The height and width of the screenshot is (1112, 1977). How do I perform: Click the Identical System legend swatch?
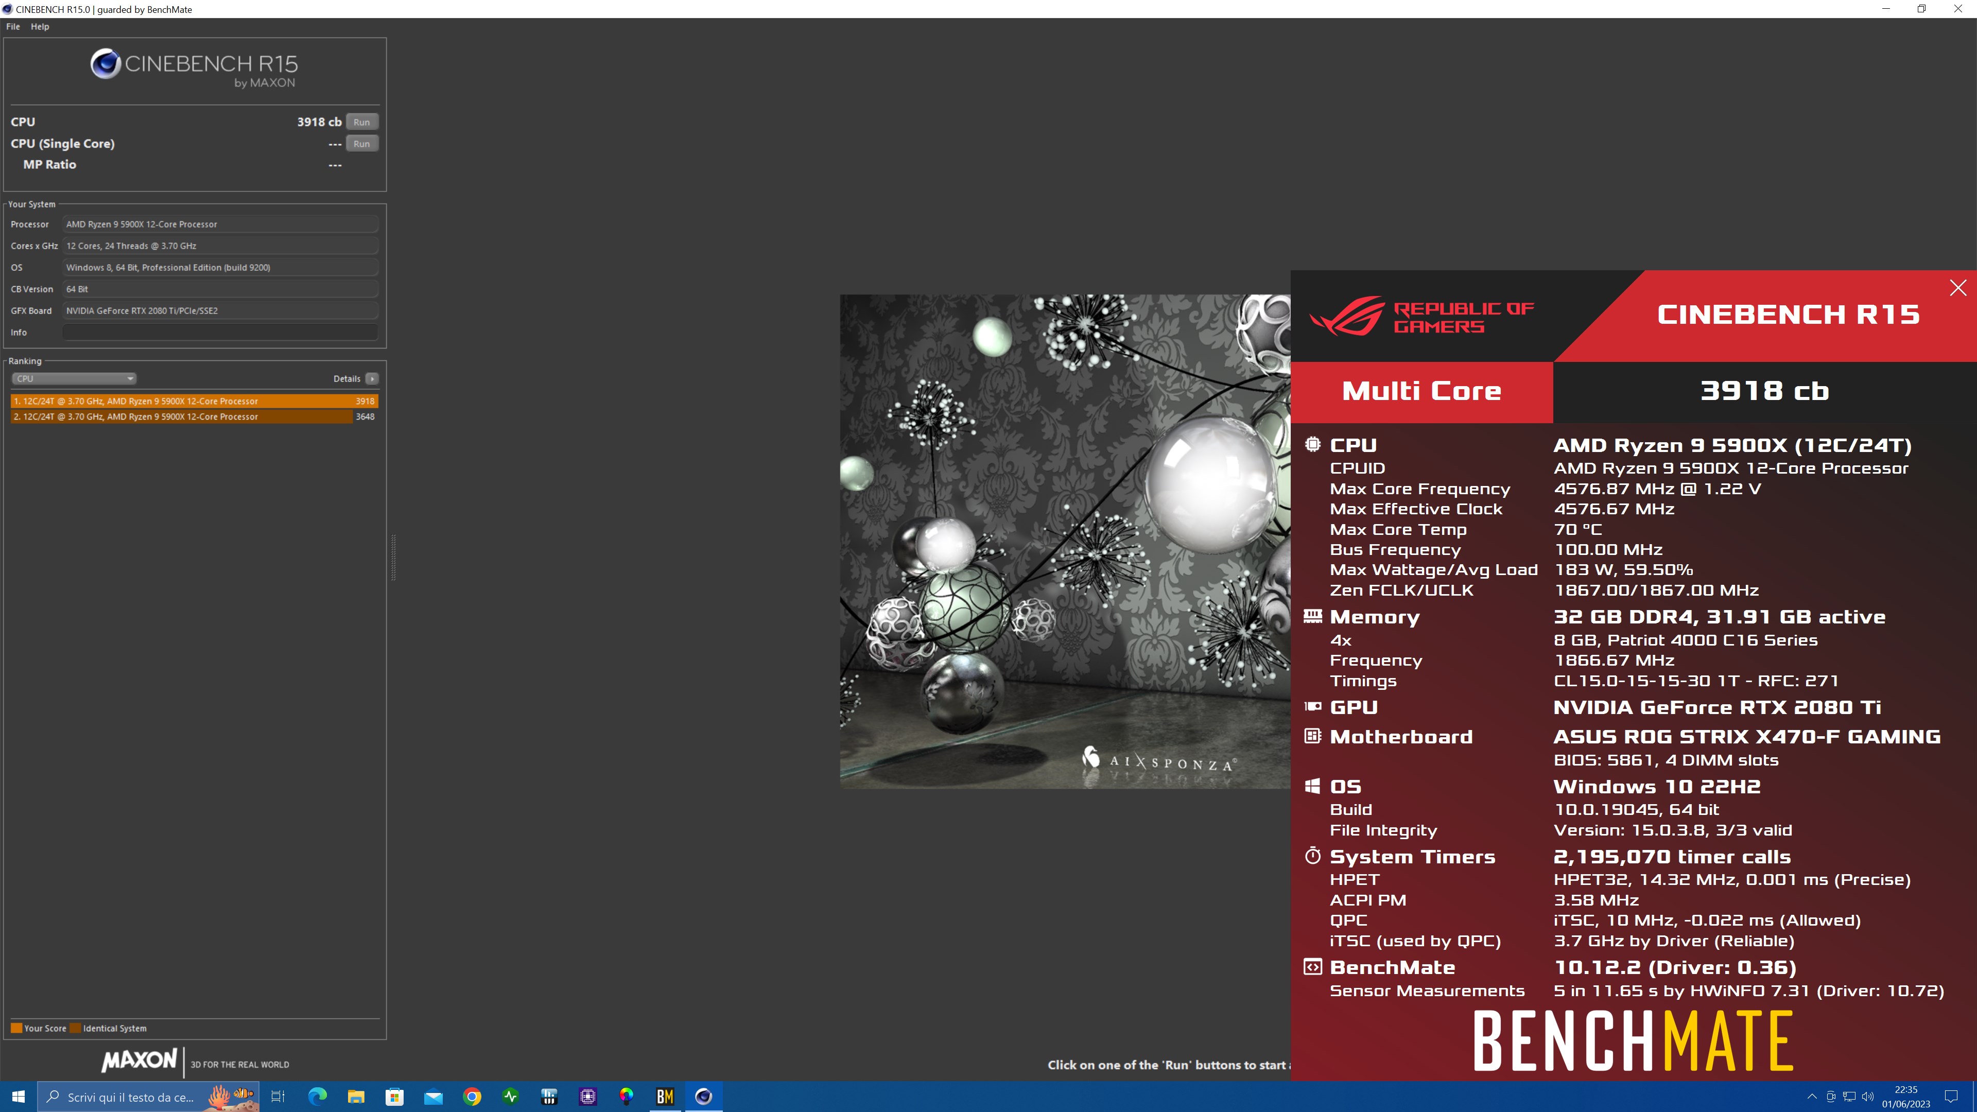click(75, 1029)
